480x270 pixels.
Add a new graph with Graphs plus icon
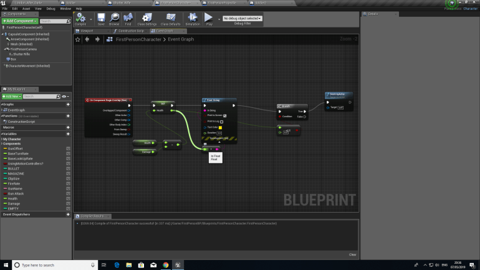68,104
